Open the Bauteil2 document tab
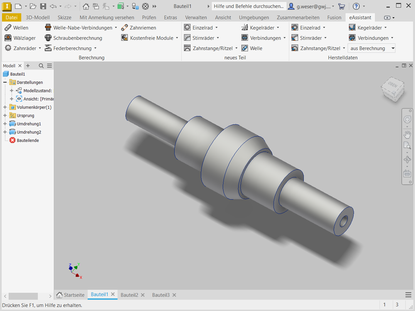The image size is (415, 311). tap(129, 295)
